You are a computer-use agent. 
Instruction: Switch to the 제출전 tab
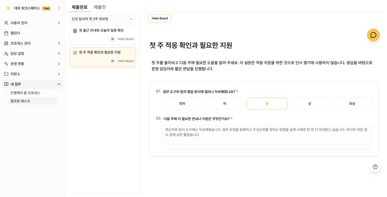coord(100,7)
